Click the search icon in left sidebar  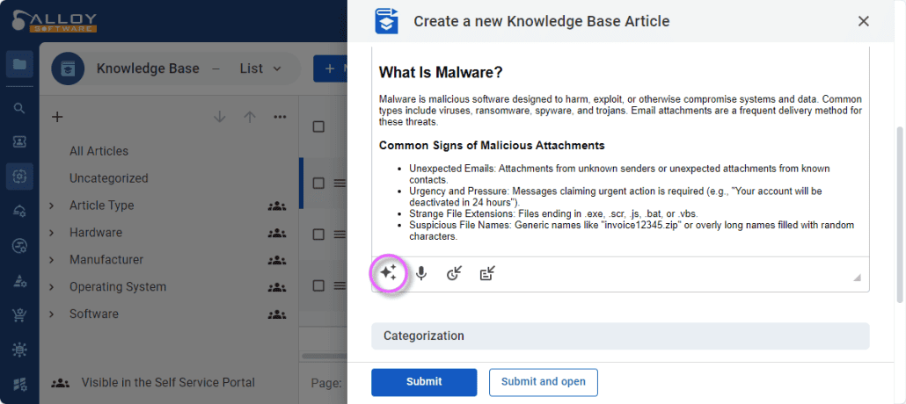(19, 108)
